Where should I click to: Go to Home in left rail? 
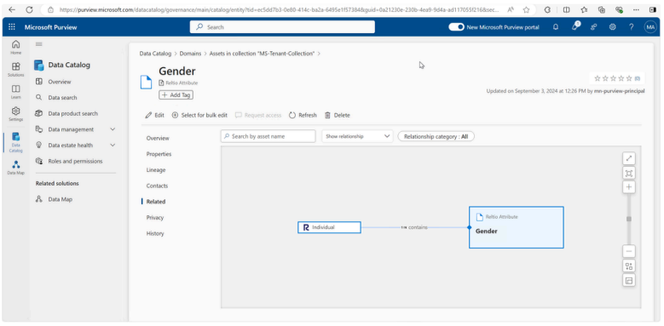point(15,47)
